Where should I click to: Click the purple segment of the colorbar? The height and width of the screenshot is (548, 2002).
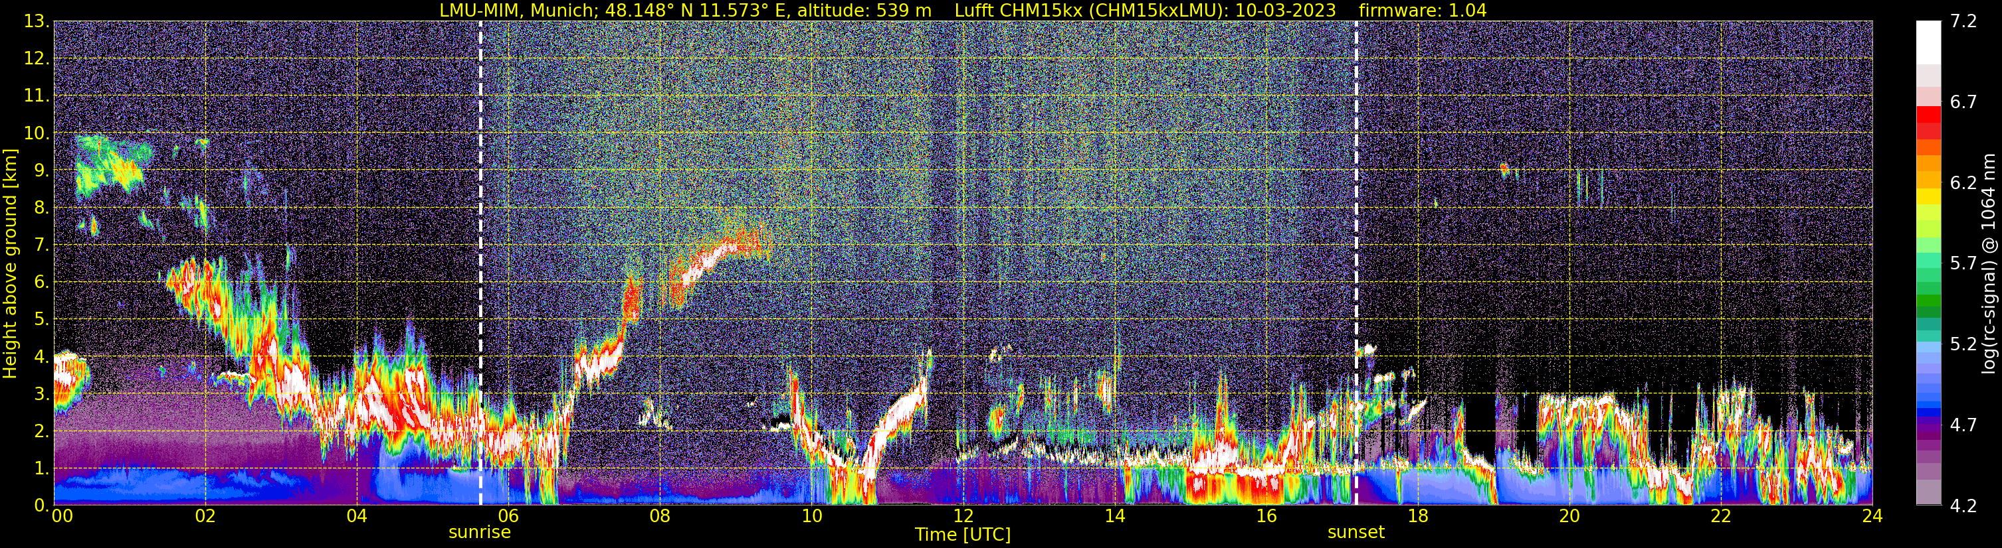pos(1929,429)
